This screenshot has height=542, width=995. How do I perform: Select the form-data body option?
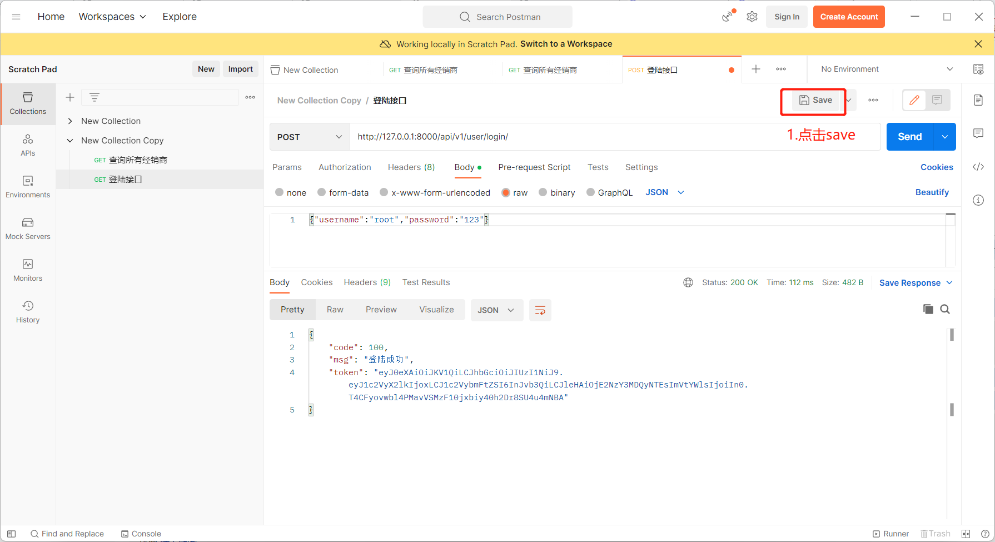[322, 192]
